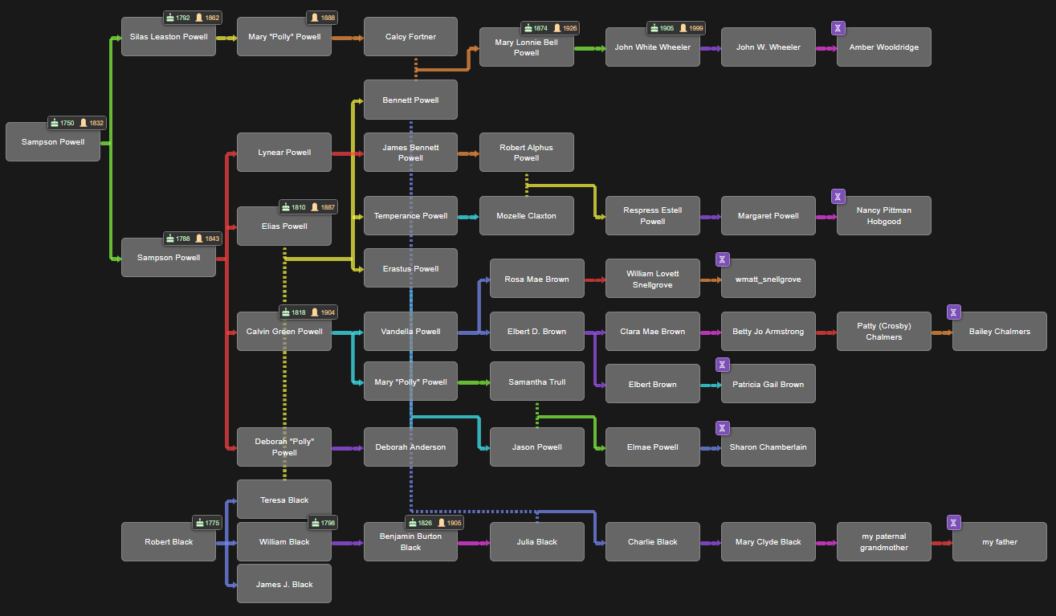Screen dimensions: 1056x616
Task: Open the Mary Lonnie Bell Powell node
Action: (526, 47)
